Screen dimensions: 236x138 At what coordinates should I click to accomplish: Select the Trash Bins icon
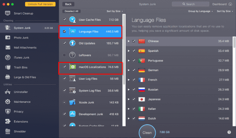coord(8,67)
